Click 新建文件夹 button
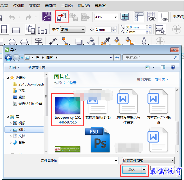This screenshot has height=180, width=184. tap(37, 67)
